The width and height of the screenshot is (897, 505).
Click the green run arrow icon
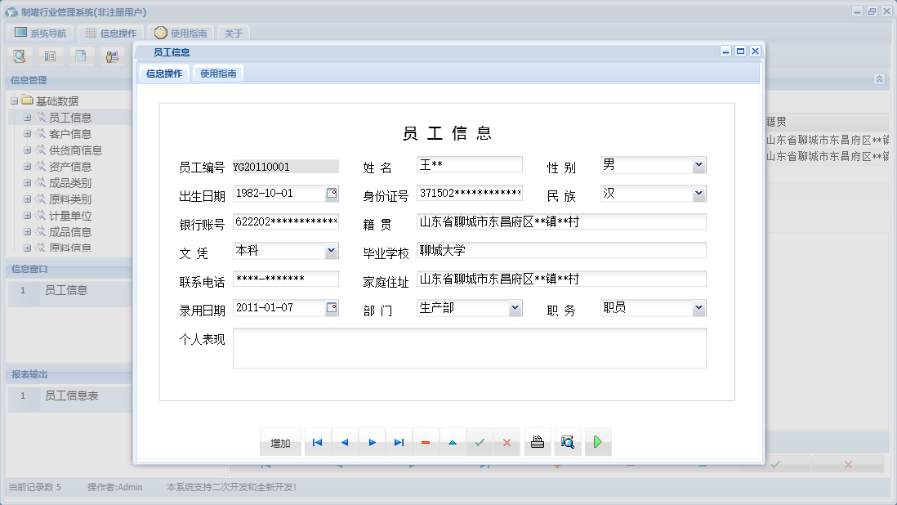coord(598,441)
